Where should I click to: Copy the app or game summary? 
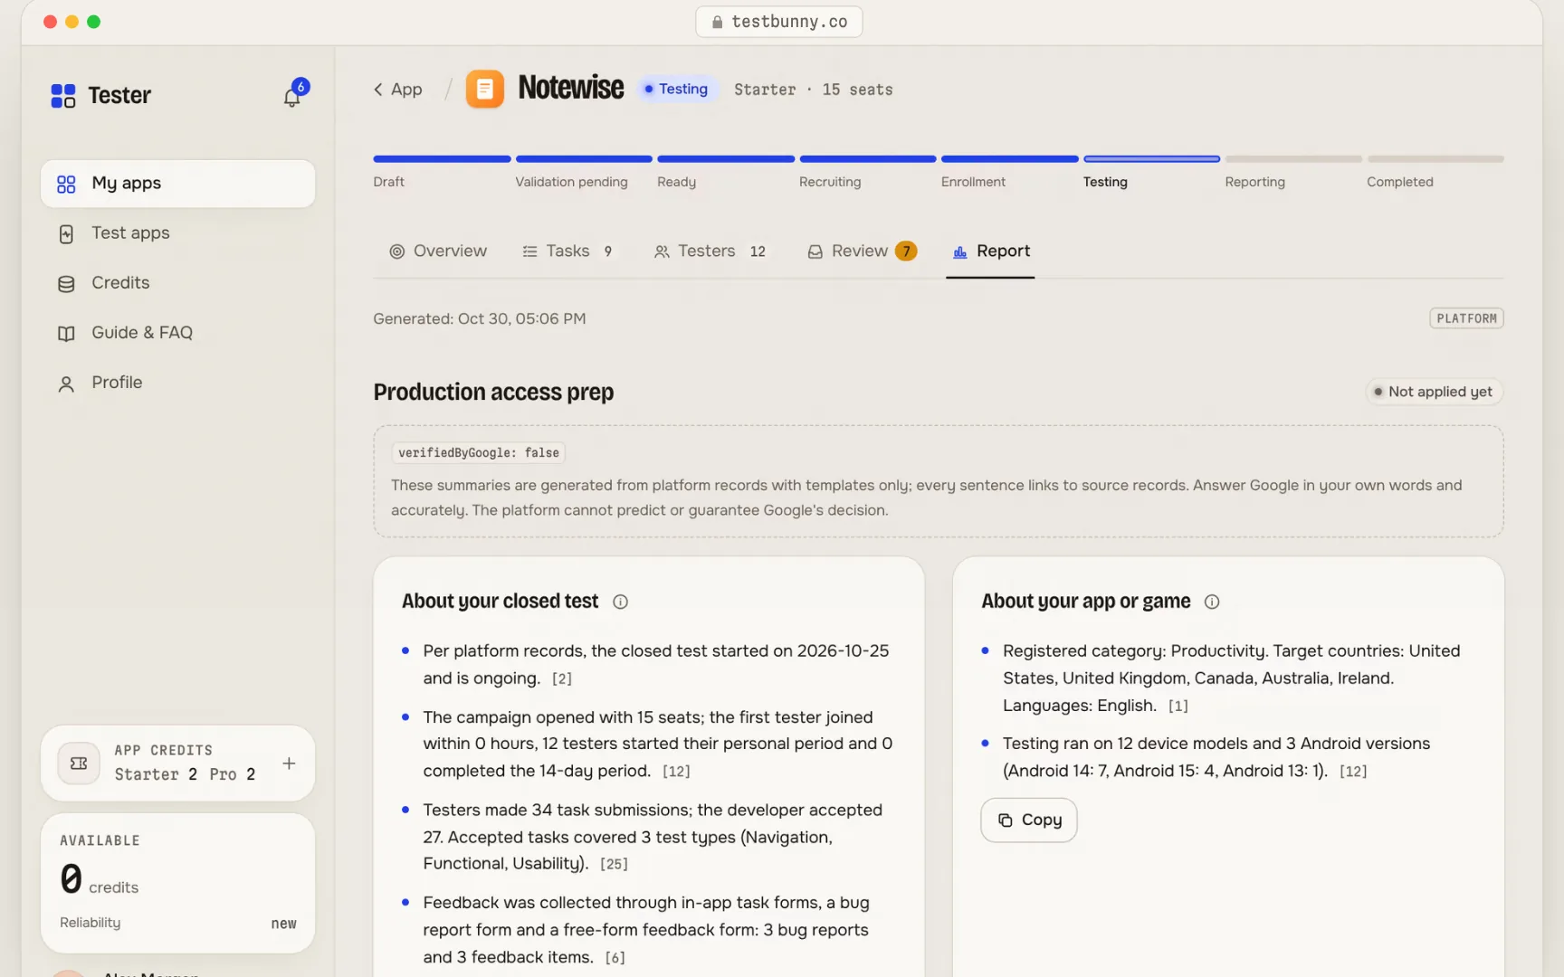1029,820
